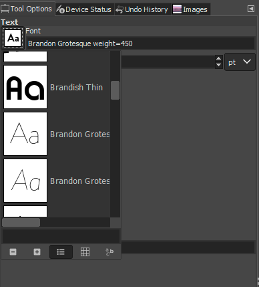The height and width of the screenshot is (287, 259).
Task: Click the Undo History arrows icon
Action: [x=119, y=9]
